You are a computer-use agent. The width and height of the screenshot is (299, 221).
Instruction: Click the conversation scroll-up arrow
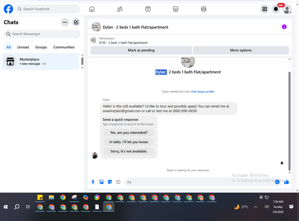[x=289, y=59]
